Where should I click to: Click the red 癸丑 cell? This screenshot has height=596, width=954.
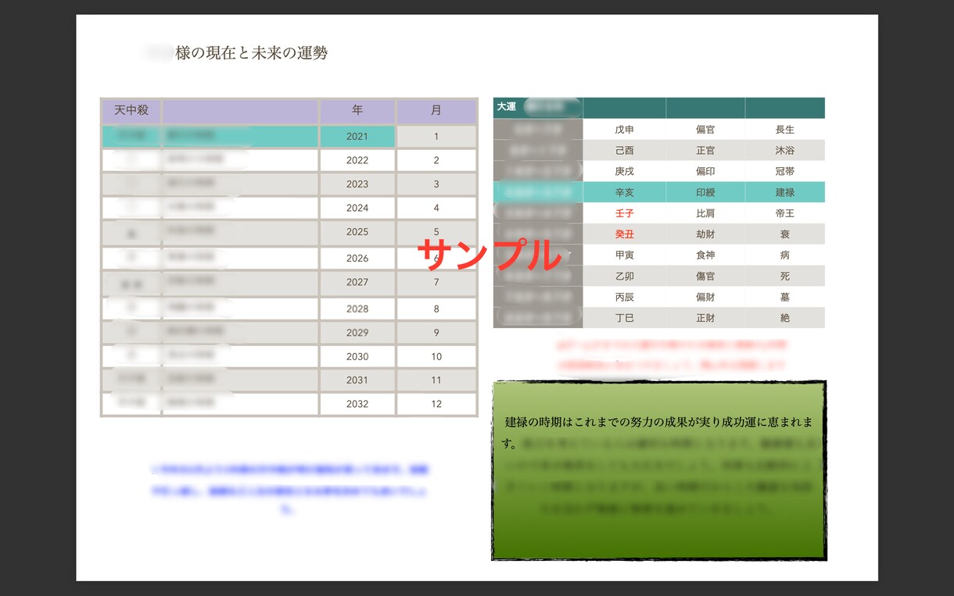(625, 234)
